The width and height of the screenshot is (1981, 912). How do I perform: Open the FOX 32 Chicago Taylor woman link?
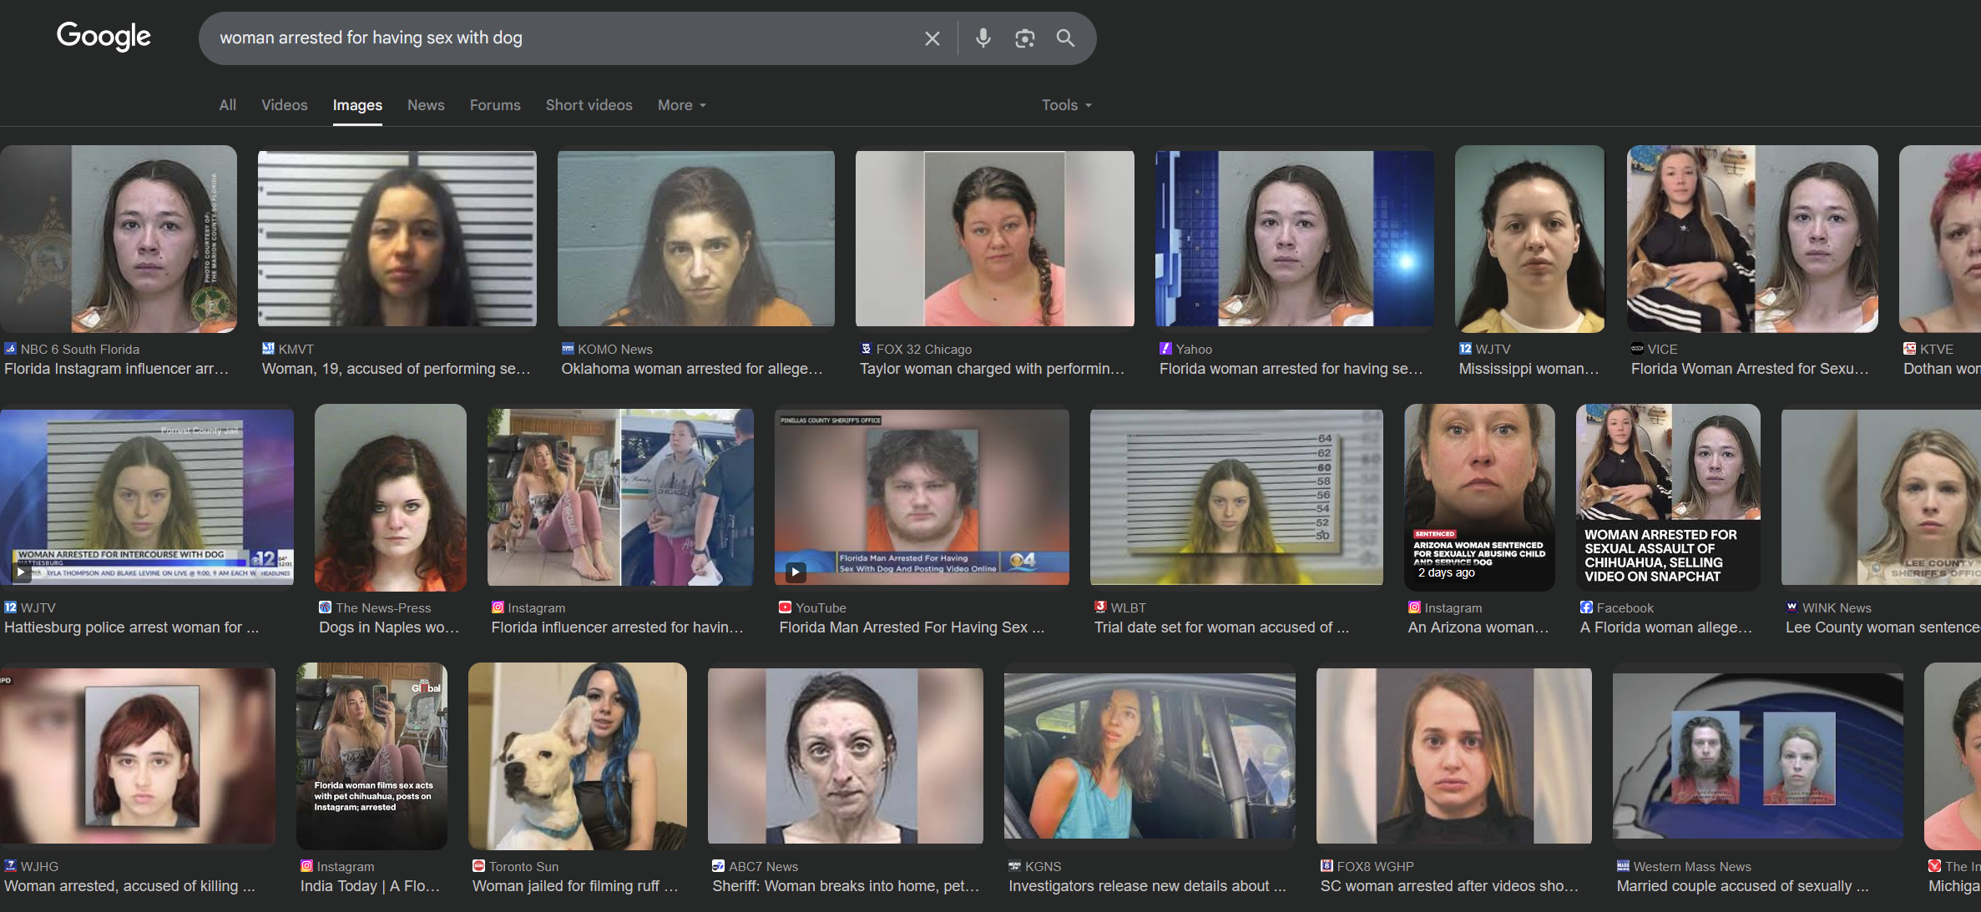coord(992,369)
